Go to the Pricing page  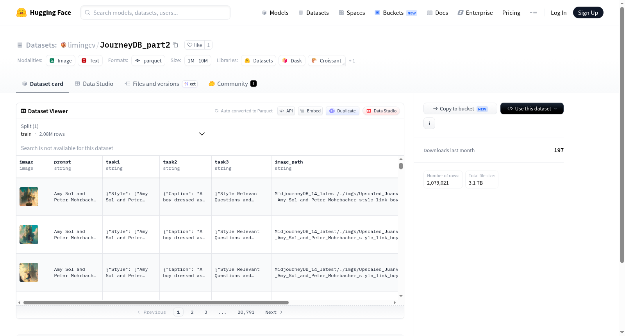click(x=511, y=13)
